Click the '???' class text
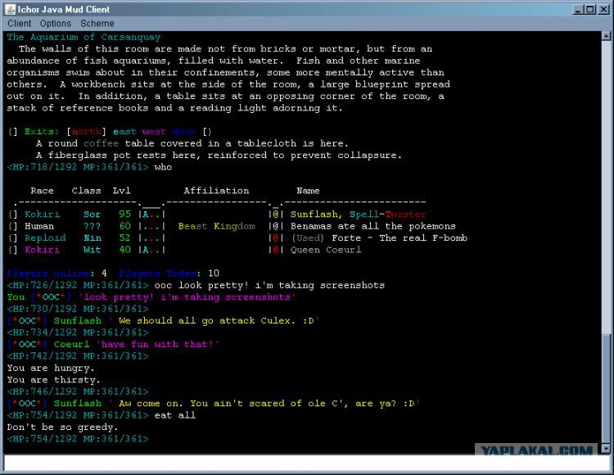Screen dimensions: 614x475 (x=92, y=226)
